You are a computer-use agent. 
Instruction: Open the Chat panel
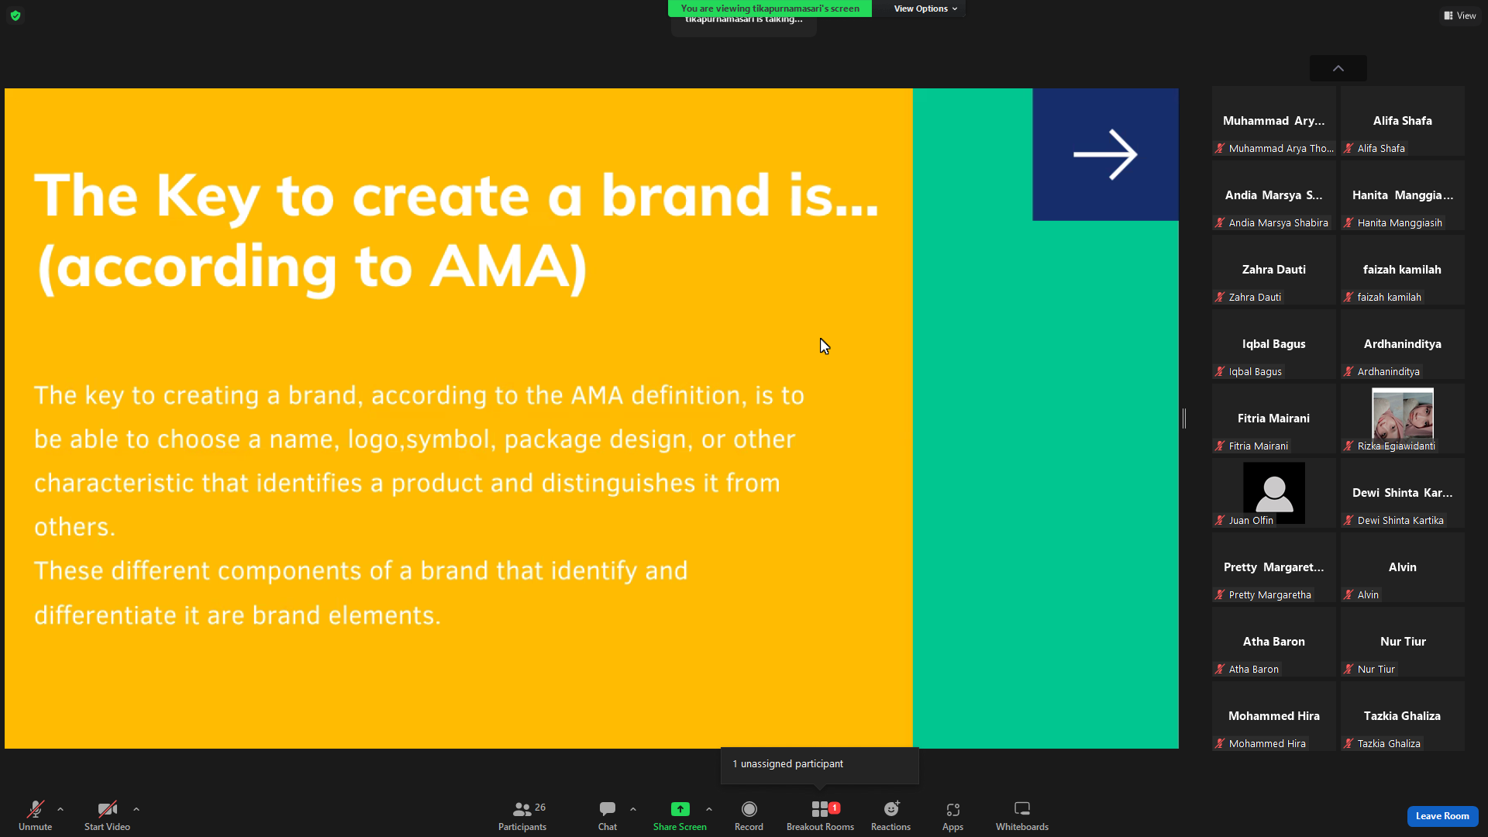click(x=608, y=816)
